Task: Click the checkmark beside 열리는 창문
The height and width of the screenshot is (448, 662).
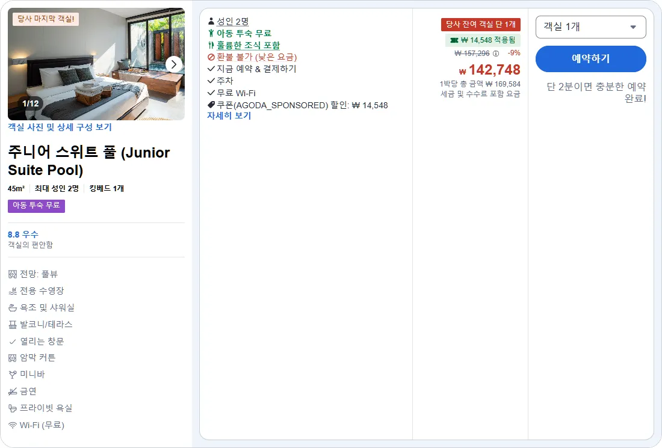Action: (x=13, y=342)
